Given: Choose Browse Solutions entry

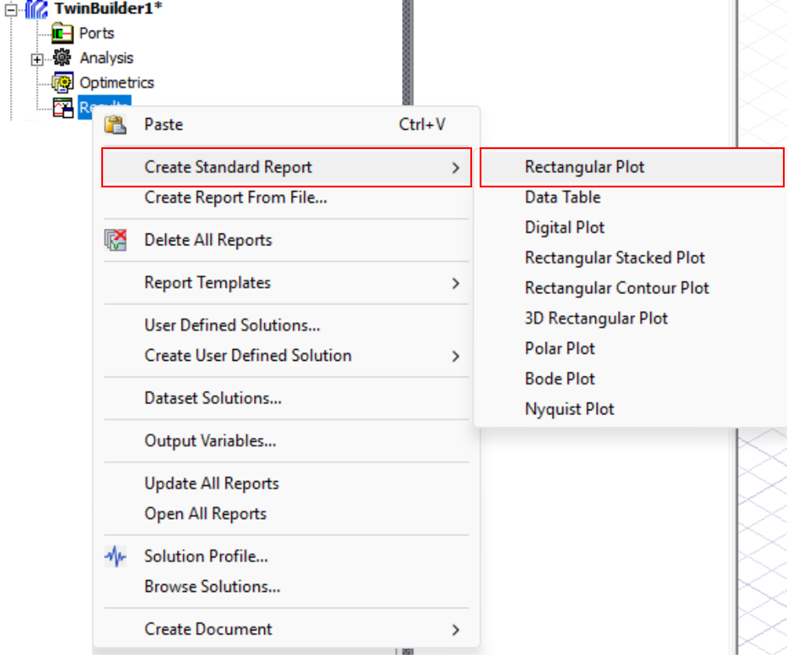Looking at the screenshot, I should (286, 587).
